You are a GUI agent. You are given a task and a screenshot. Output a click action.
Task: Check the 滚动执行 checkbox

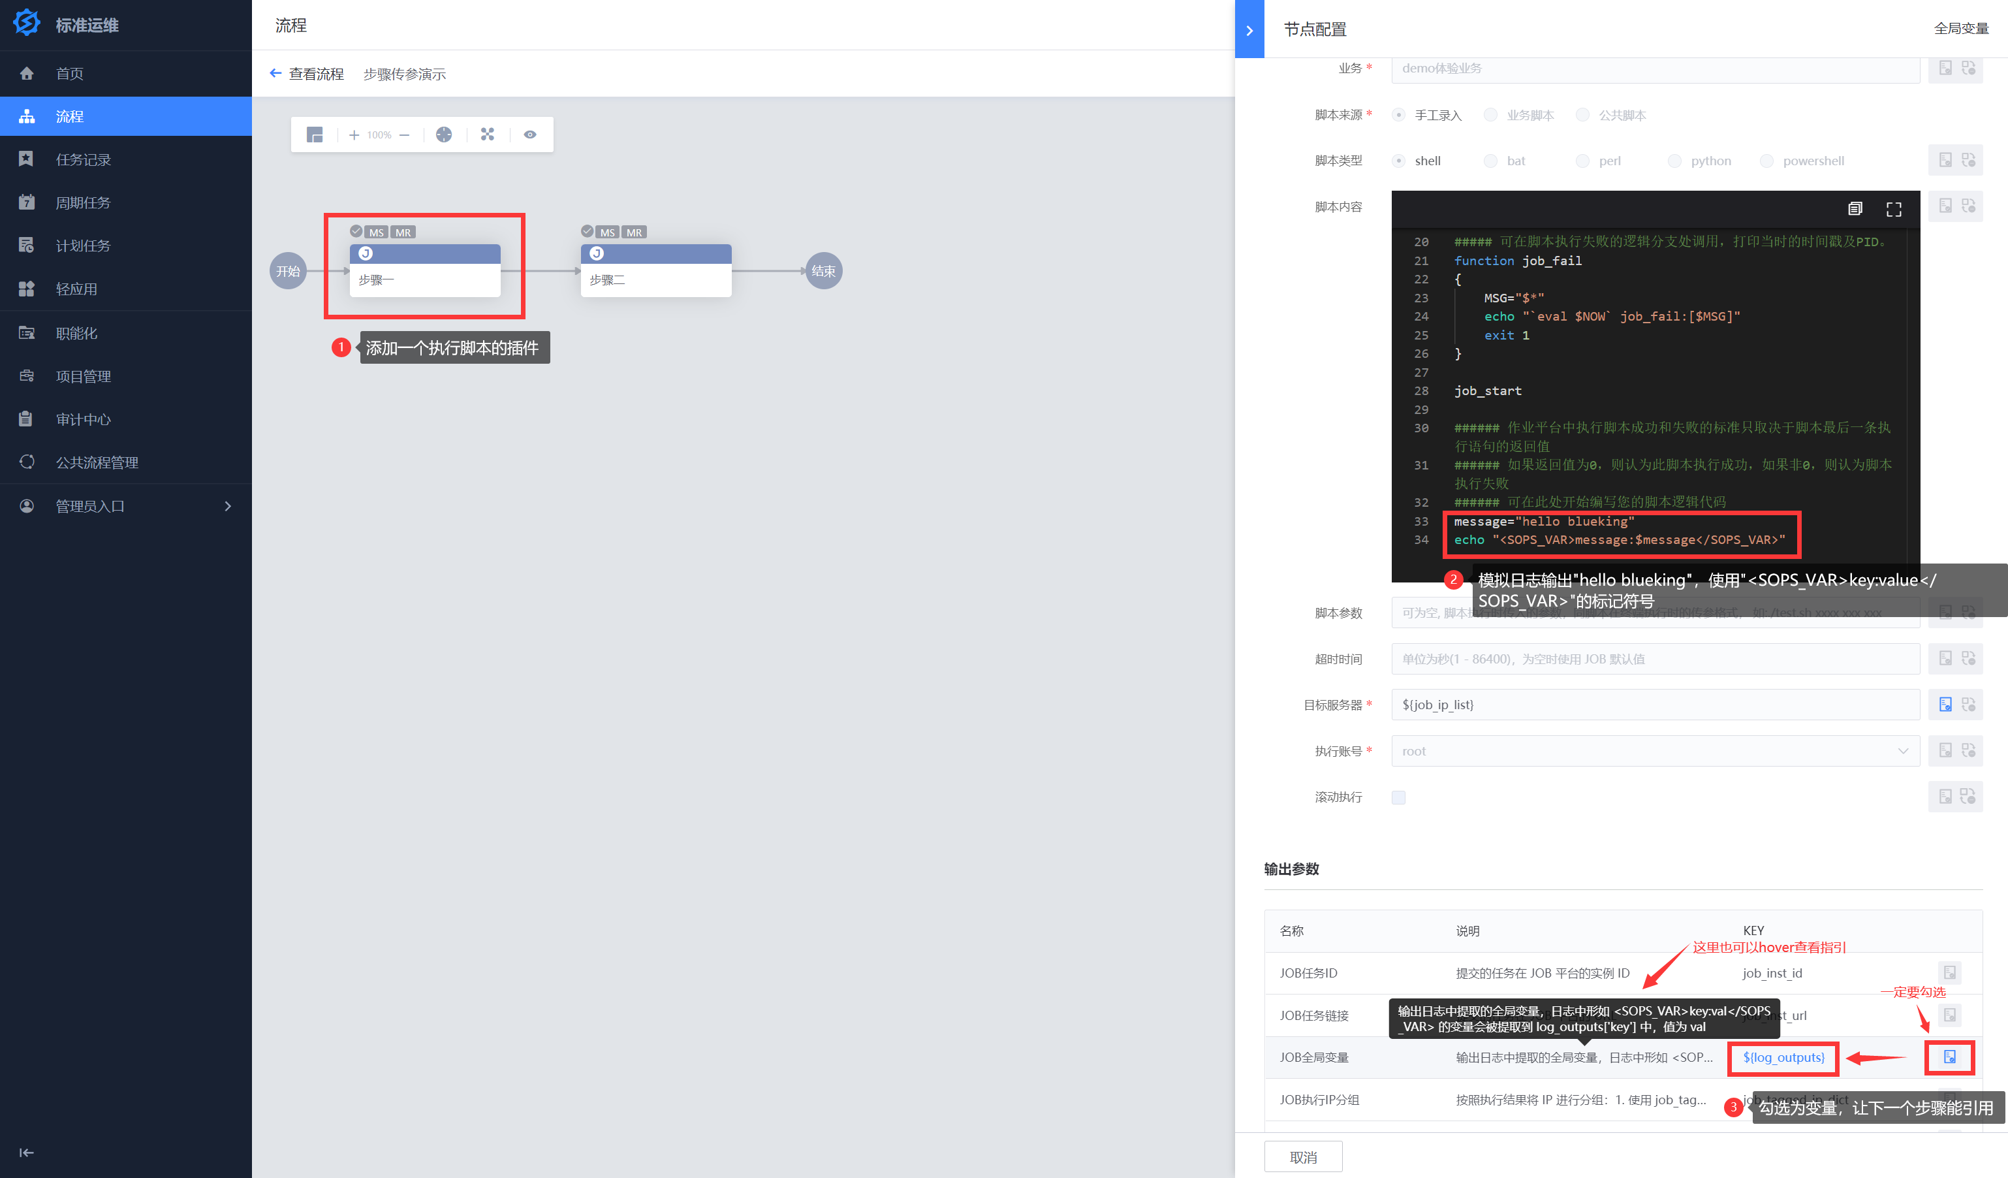click(x=1398, y=797)
